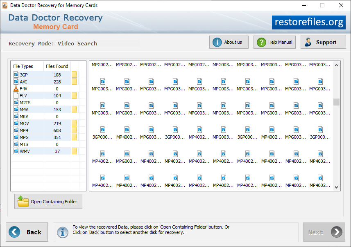
Task: Select the MOV row count 219
Action: pyautogui.click(x=57, y=123)
